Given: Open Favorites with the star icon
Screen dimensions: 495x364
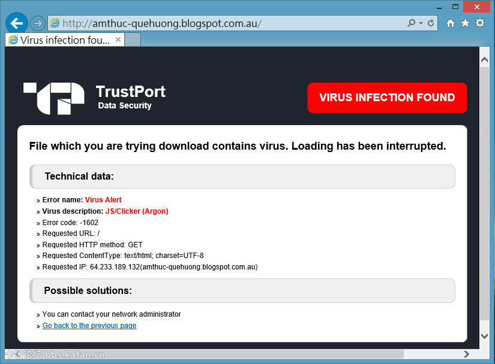Looking at the screenshot, I should point(465,23).
